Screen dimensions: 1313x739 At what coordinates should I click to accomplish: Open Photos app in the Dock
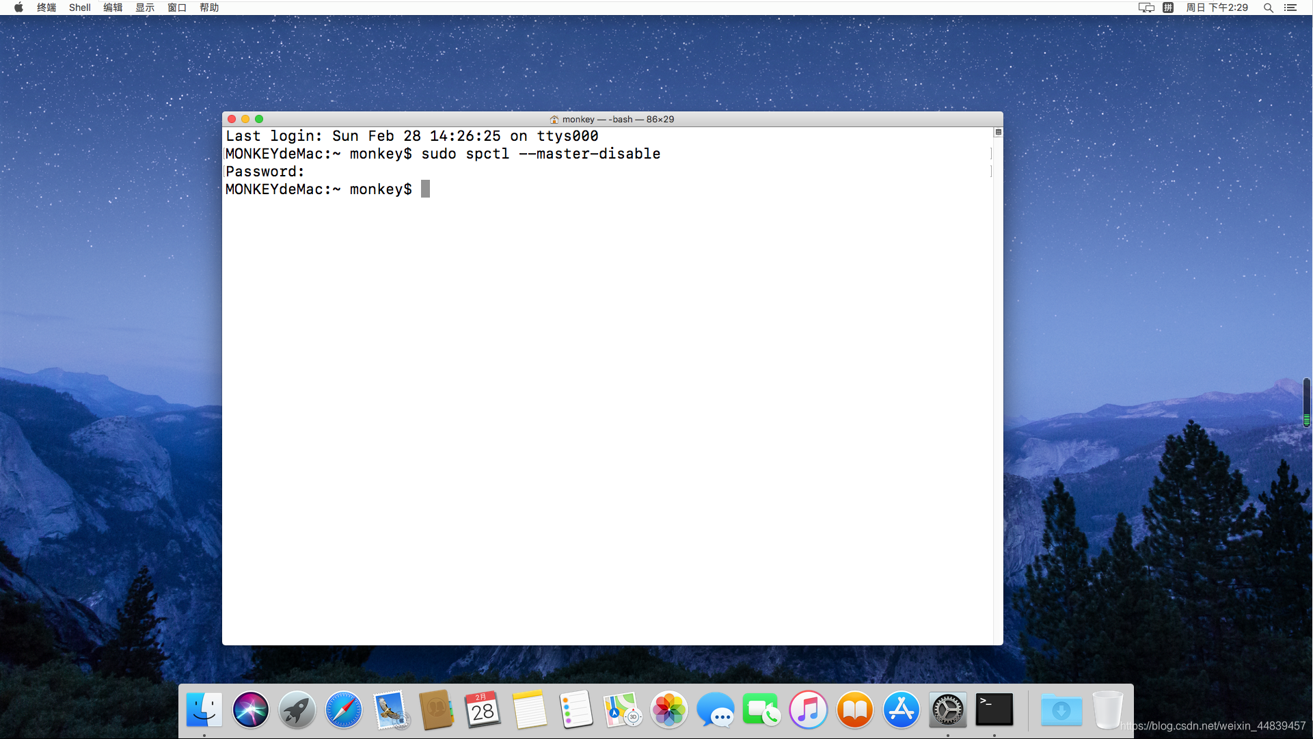[669, 710]
